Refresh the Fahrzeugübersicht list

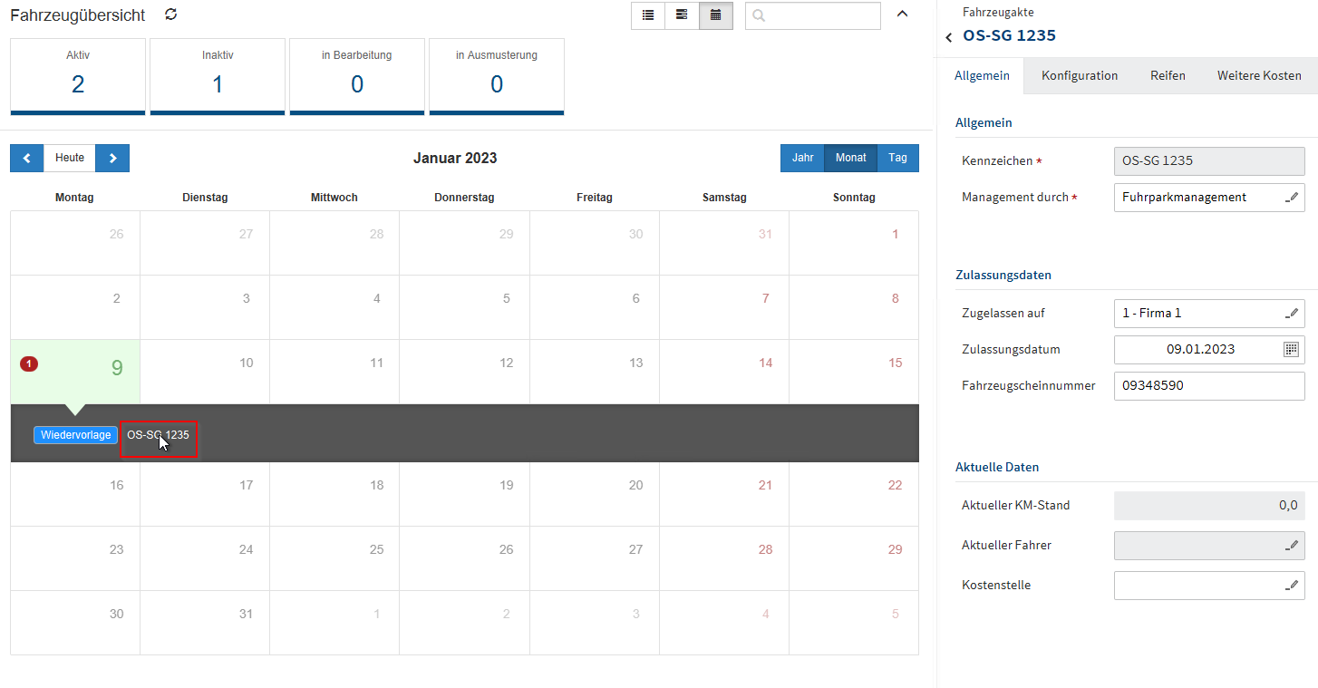[x=170, y=15]
